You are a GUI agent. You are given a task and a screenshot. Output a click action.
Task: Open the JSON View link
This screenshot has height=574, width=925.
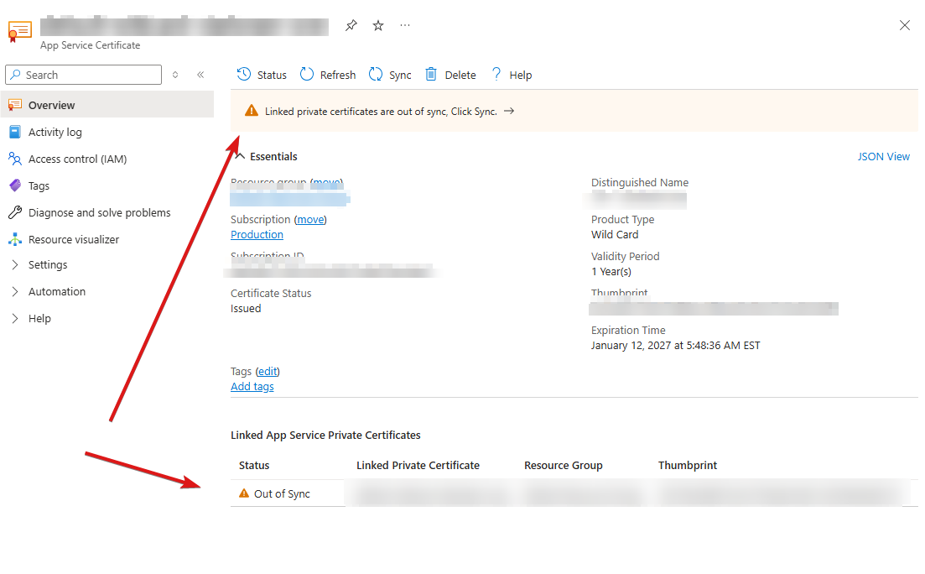(883, 156)
